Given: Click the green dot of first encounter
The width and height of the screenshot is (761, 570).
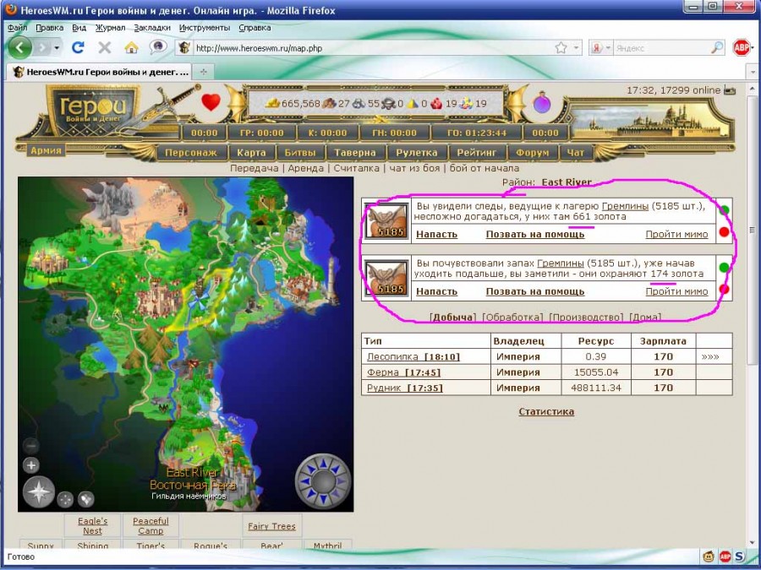Looking at the screenshot, I should click(x=724, y=210).
